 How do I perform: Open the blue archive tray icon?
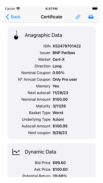pyautogui.click(x=91, y=17)
